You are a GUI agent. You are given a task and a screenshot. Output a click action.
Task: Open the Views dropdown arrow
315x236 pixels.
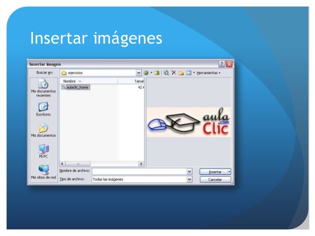[194, 73]
